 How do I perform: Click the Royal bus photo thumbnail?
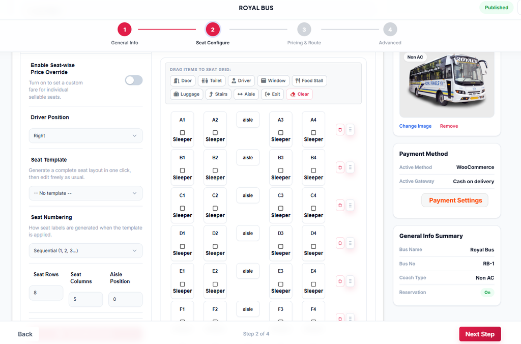pyautogui.click(x=447, y=84)
